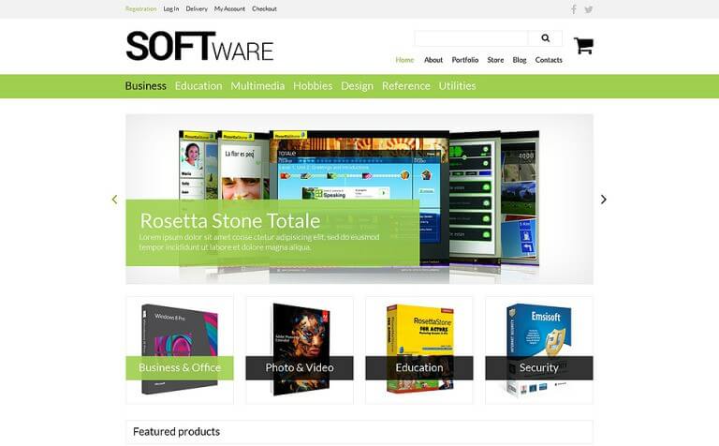Open the Education Rosetta Stone tile
Viewport: 719px width, 446px height.
pos(419,350)
